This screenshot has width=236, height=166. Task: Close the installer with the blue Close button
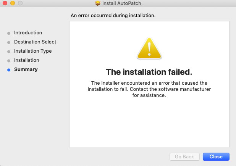click(x=216, y=157)
